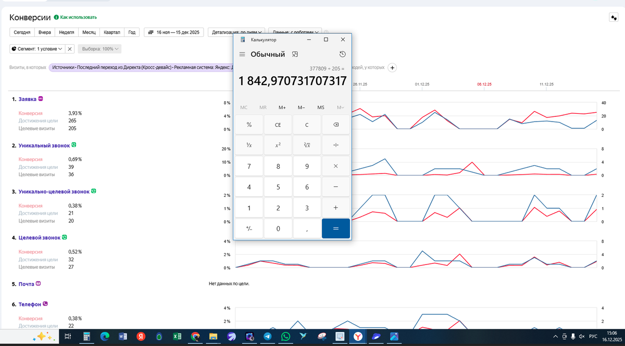This screenshot has height=346, width=625.
Task: Select the Квартал period tab
Action: (x=112, y=32)
